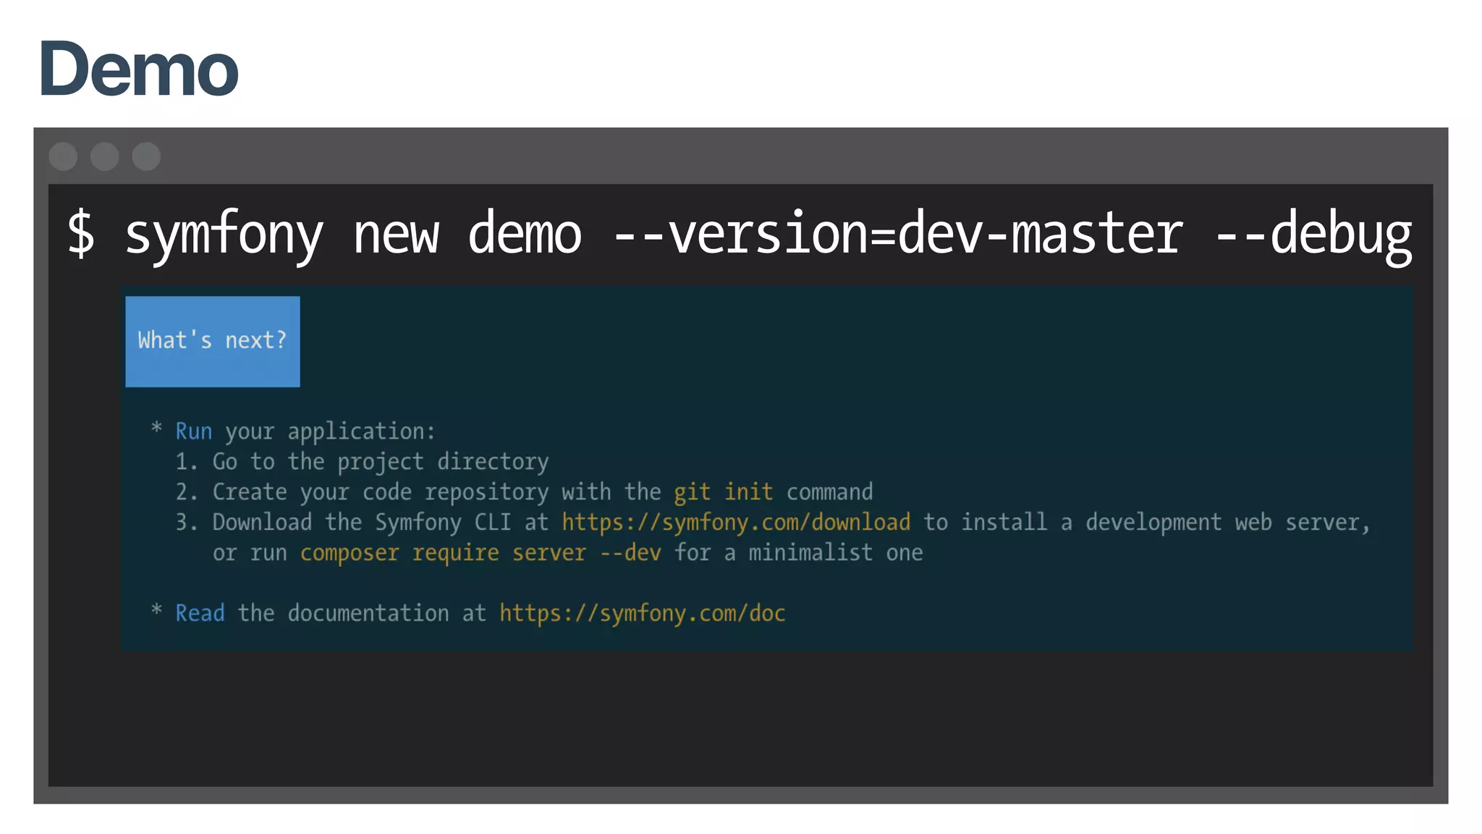Click the "What's next?" blue box
1482x834 pixels.
pyautogui.click(x=213, y=341)
